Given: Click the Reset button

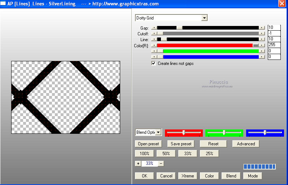Looking at the screenshot, I should pos(213,144).
